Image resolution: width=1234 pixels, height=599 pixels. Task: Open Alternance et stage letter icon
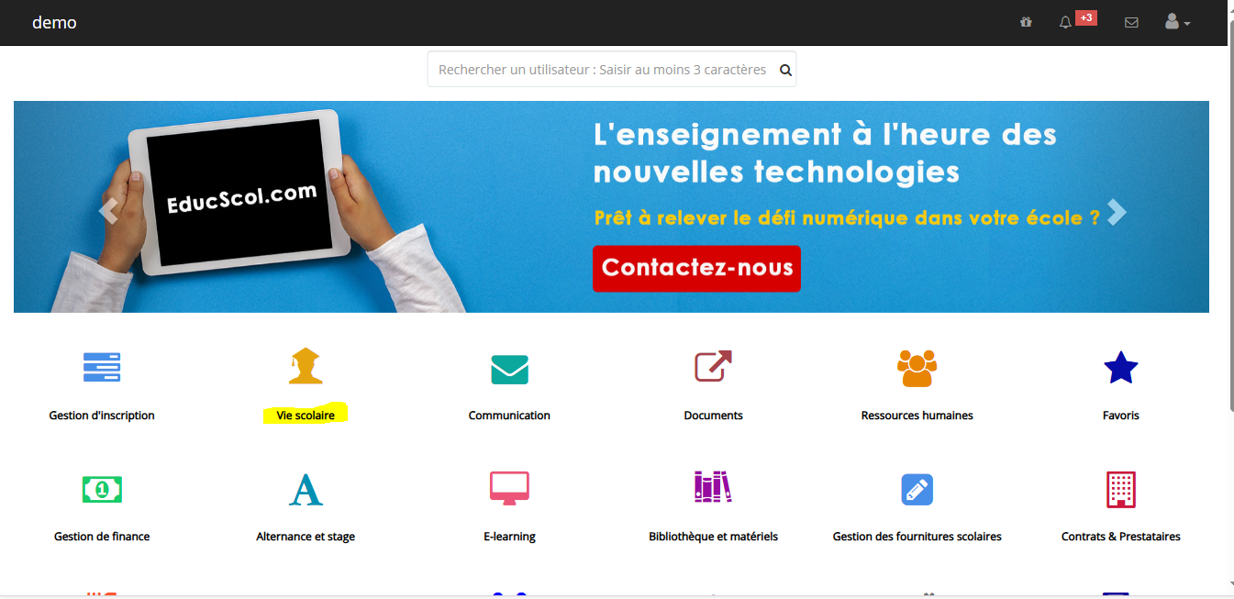click(x=306, y=490)
